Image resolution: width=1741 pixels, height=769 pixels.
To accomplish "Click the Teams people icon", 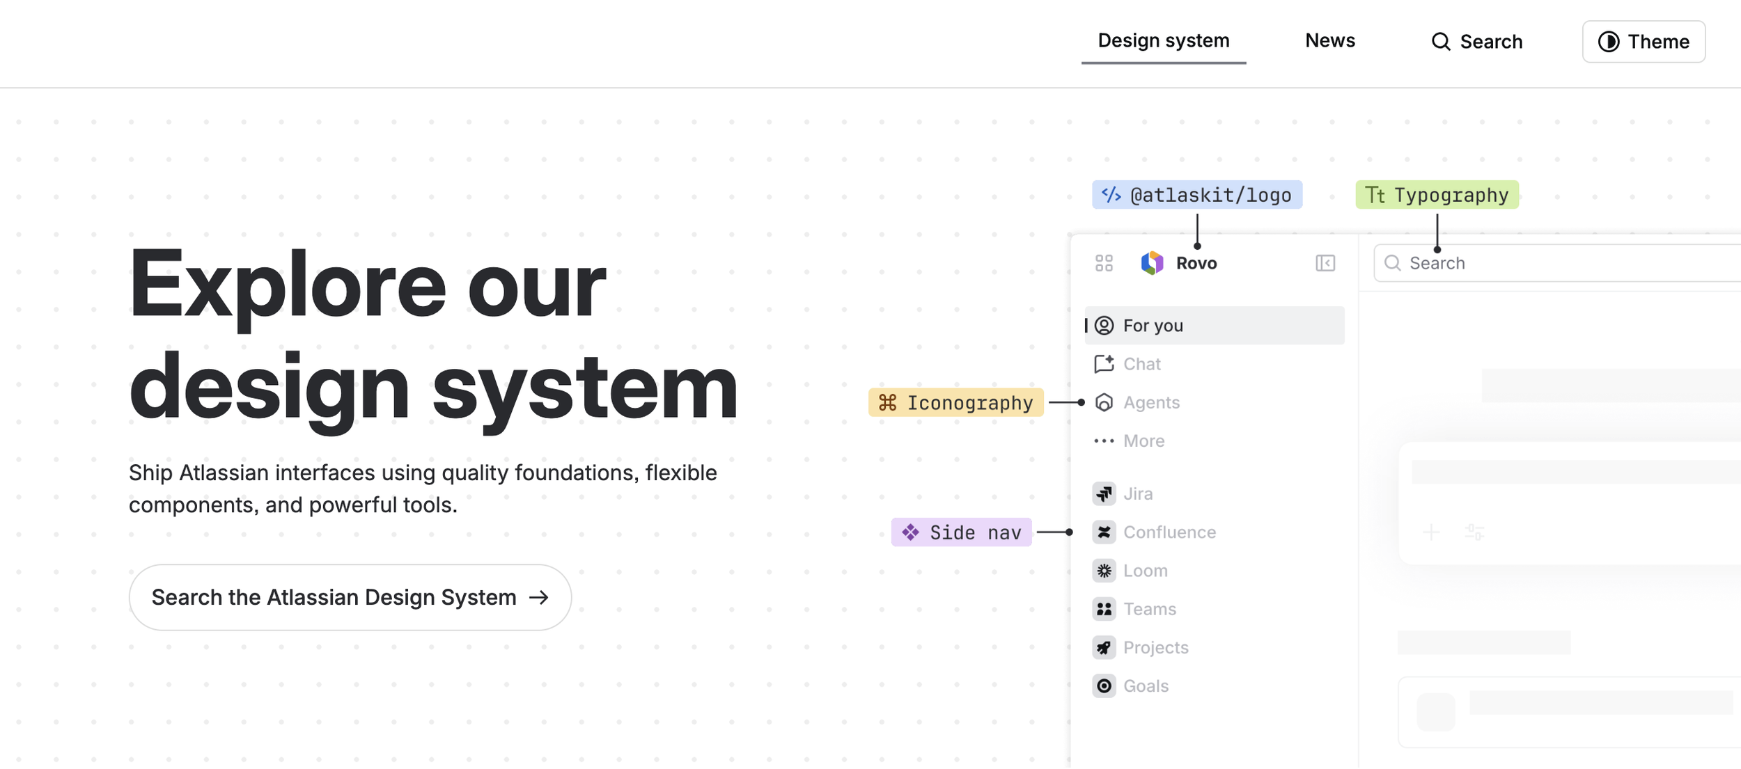I will [x=1104, y=609].
